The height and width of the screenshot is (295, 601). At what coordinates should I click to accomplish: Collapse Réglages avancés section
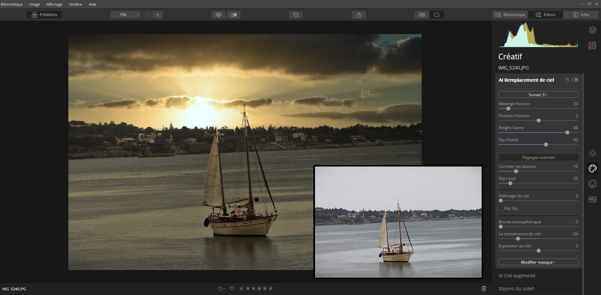538,157
